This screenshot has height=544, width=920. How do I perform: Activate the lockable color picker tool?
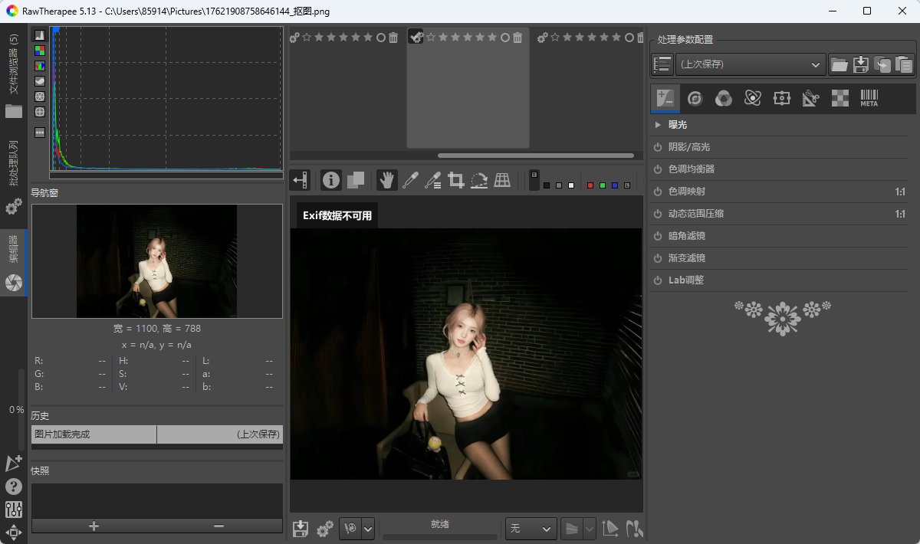click(x=433, y=180)
